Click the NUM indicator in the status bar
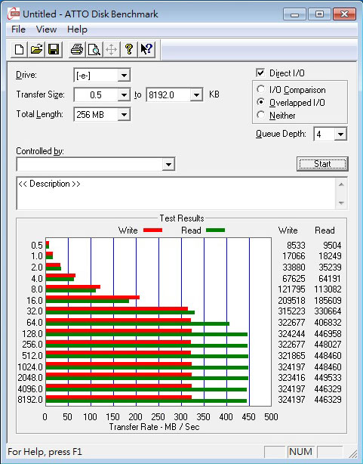 coord(300,452)
